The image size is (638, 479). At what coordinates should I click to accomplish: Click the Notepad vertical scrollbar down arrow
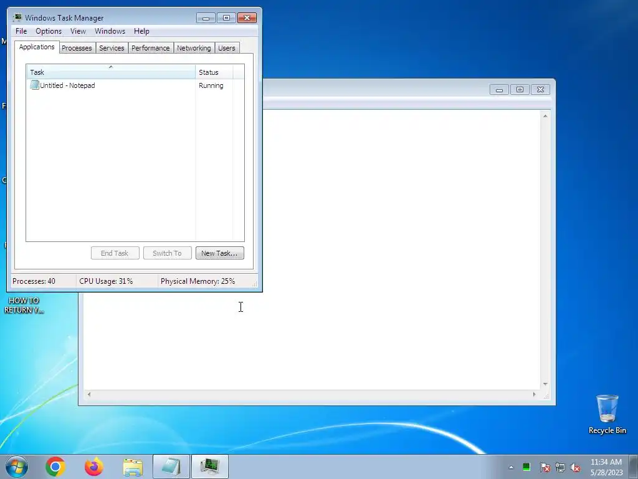click(x=545, y=384)
